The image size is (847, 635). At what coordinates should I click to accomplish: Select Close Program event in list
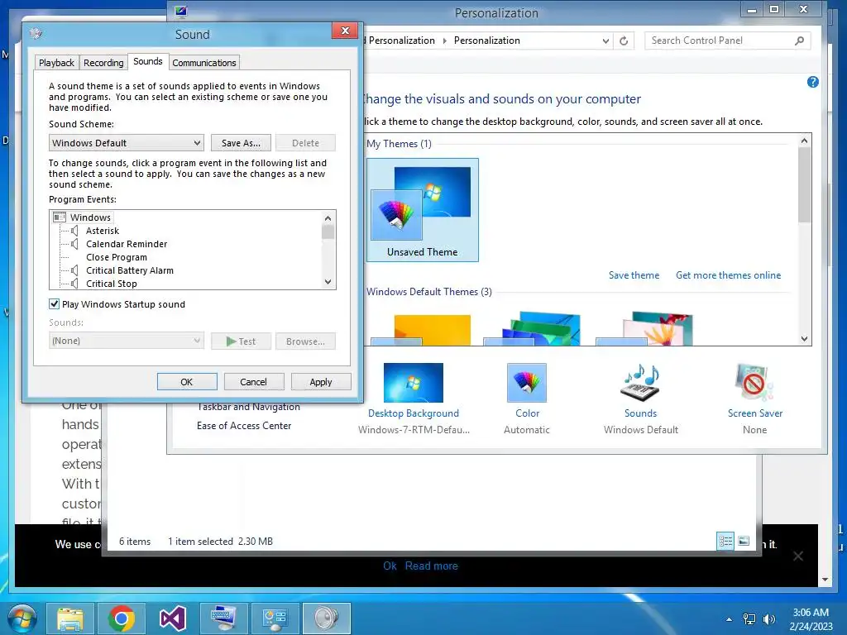coord(116,258)
